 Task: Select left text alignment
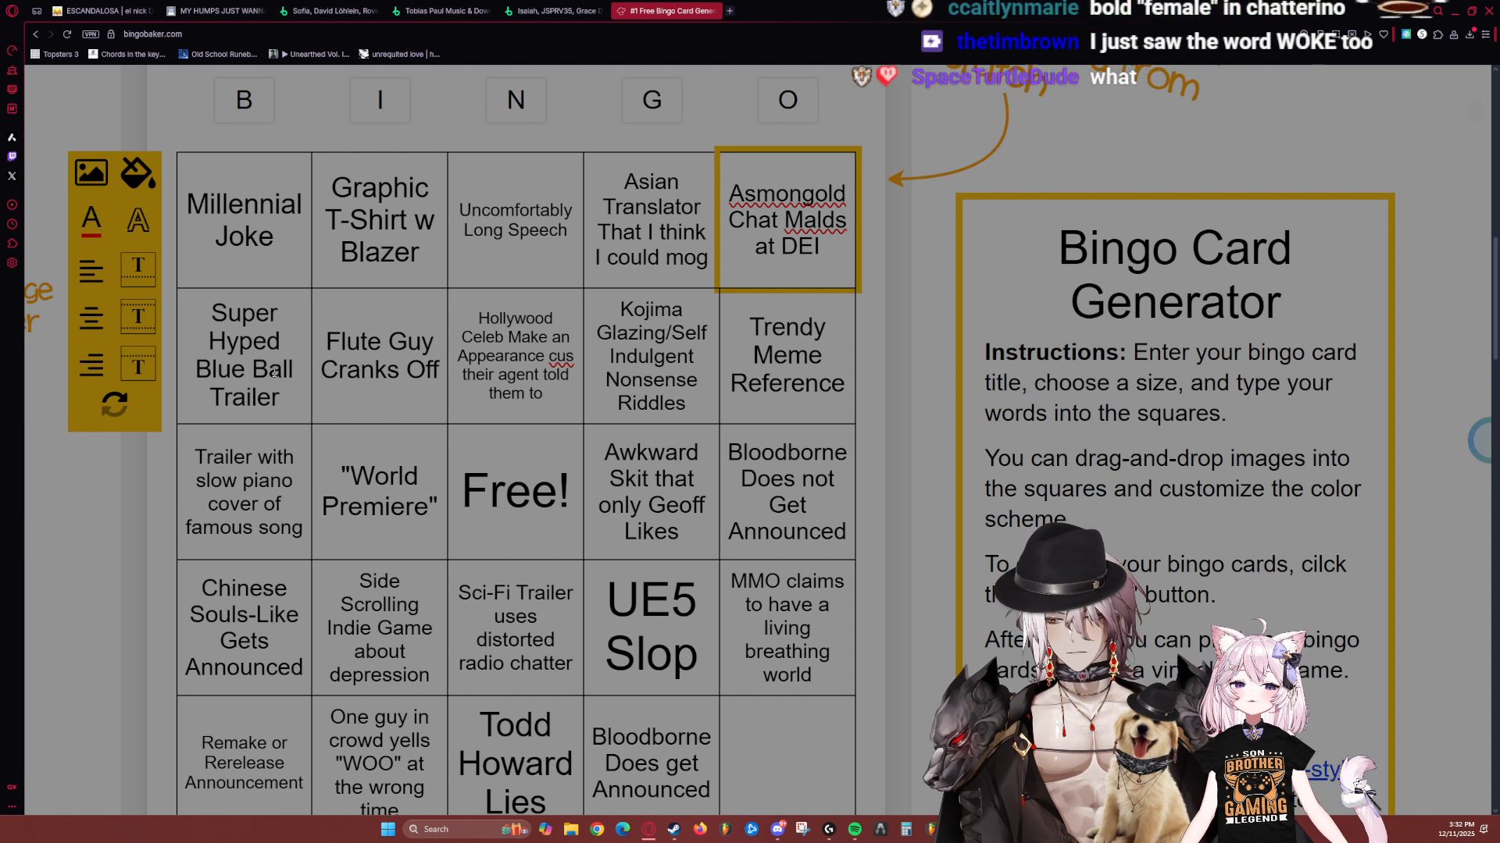tap(91, 271)
